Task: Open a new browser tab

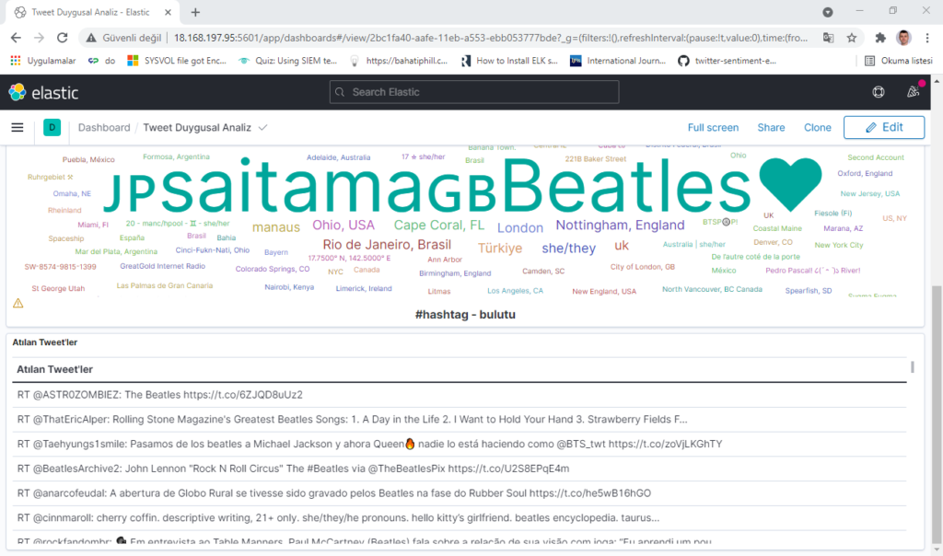Action: (x=195, y=12)
